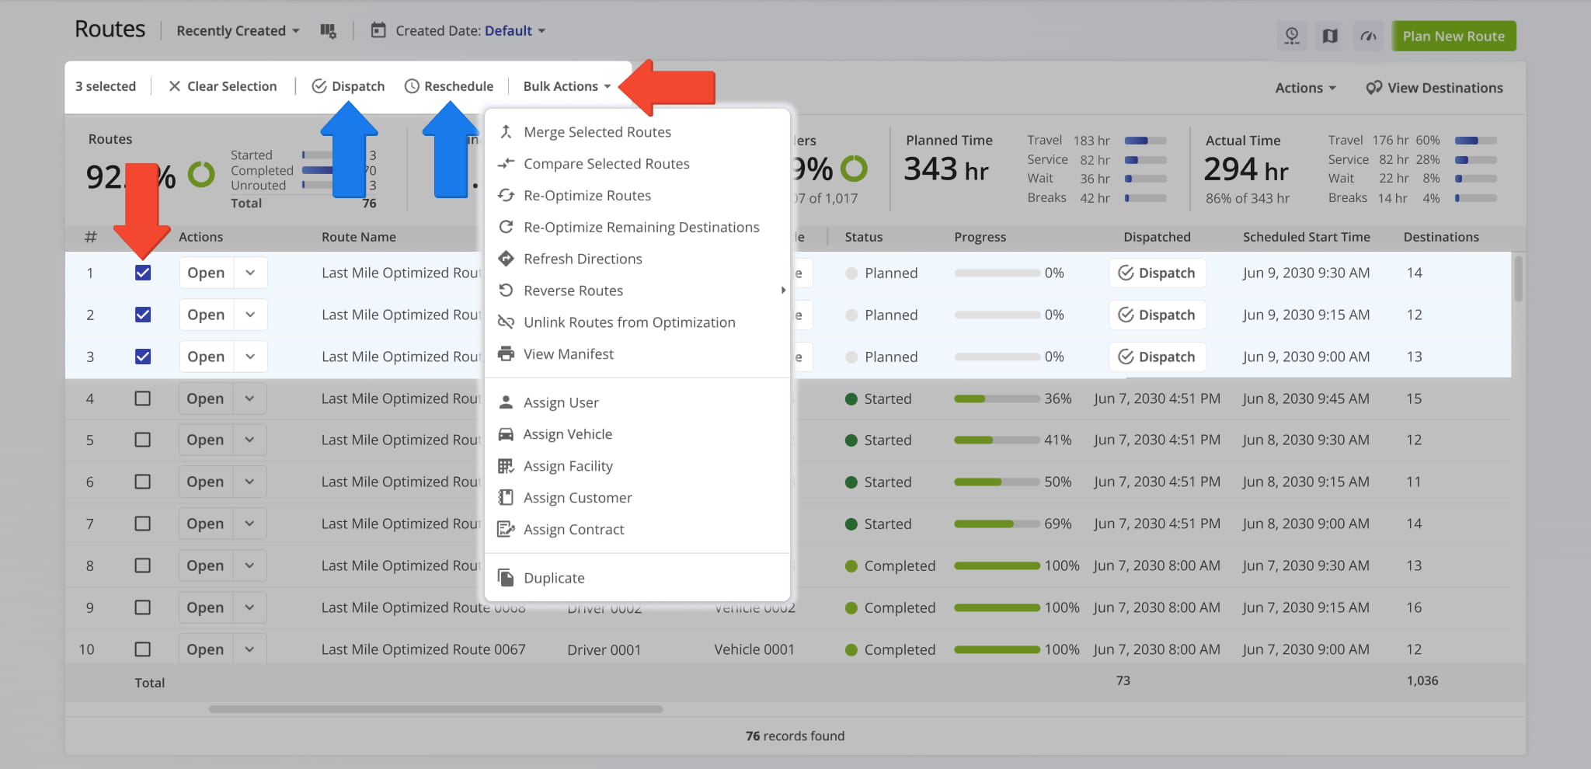
Task: Click the progress bar on row 6
Action: coord(997,482)
